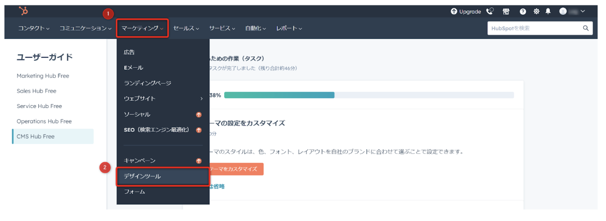This screenshot has height=221, width=606.
Task: Click upgrade badge next to キャンペーン
Action: pyautogui.click(x=199, y=161)
